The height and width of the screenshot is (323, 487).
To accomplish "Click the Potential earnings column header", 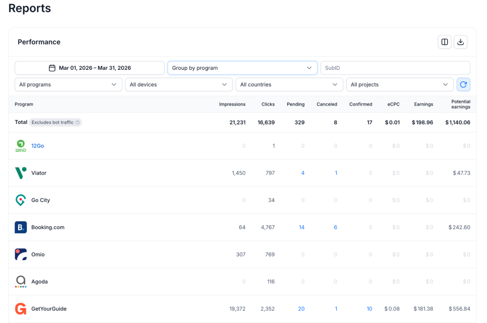I will coord(460,104).
